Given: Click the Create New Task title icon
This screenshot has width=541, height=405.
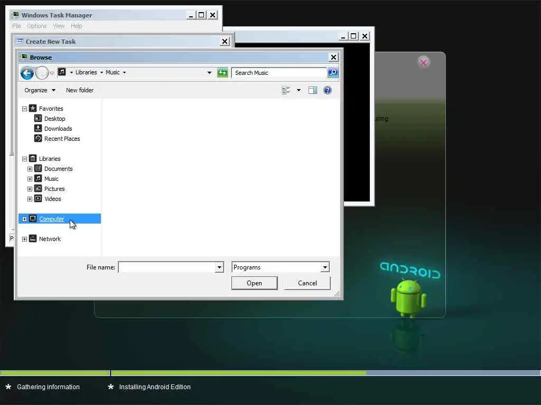Looking at the screenshot, I should pyautogui.click(x=20, y=41).
